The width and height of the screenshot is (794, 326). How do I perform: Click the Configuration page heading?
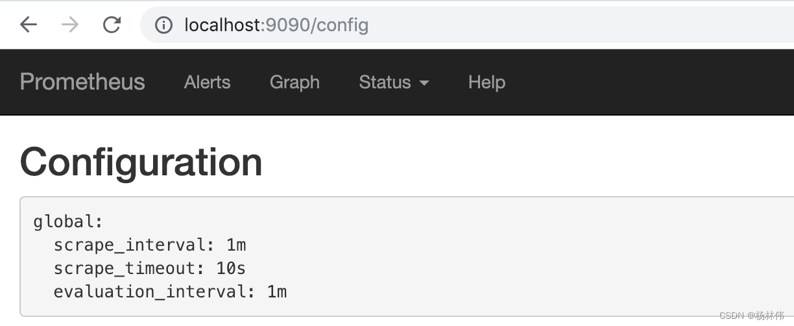pyautogui.click(x=141, y=162)
